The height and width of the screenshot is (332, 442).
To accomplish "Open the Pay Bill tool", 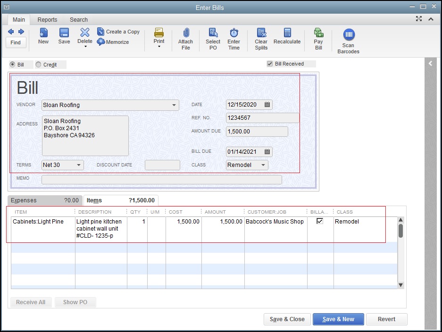I will click(x=318, y=33).
